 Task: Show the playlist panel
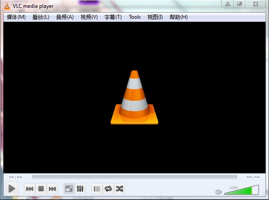(x=97, y=189)
